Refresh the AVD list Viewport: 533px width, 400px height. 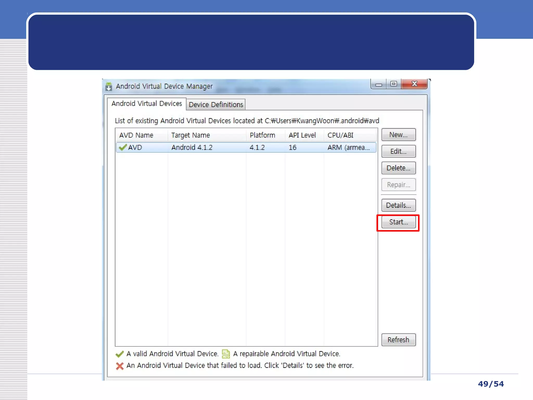point(398,340)
